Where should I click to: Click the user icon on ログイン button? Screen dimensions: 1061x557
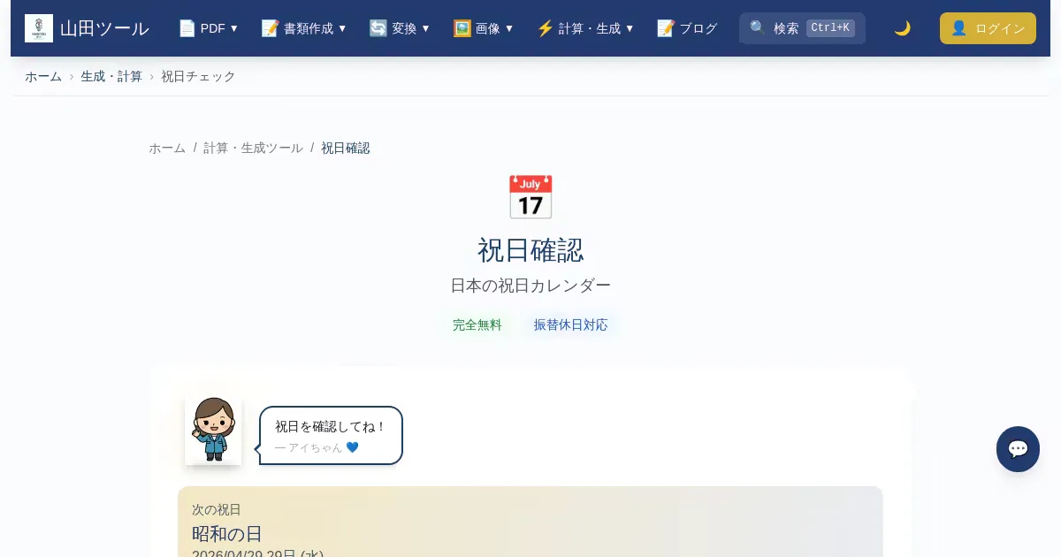(958, 28)
